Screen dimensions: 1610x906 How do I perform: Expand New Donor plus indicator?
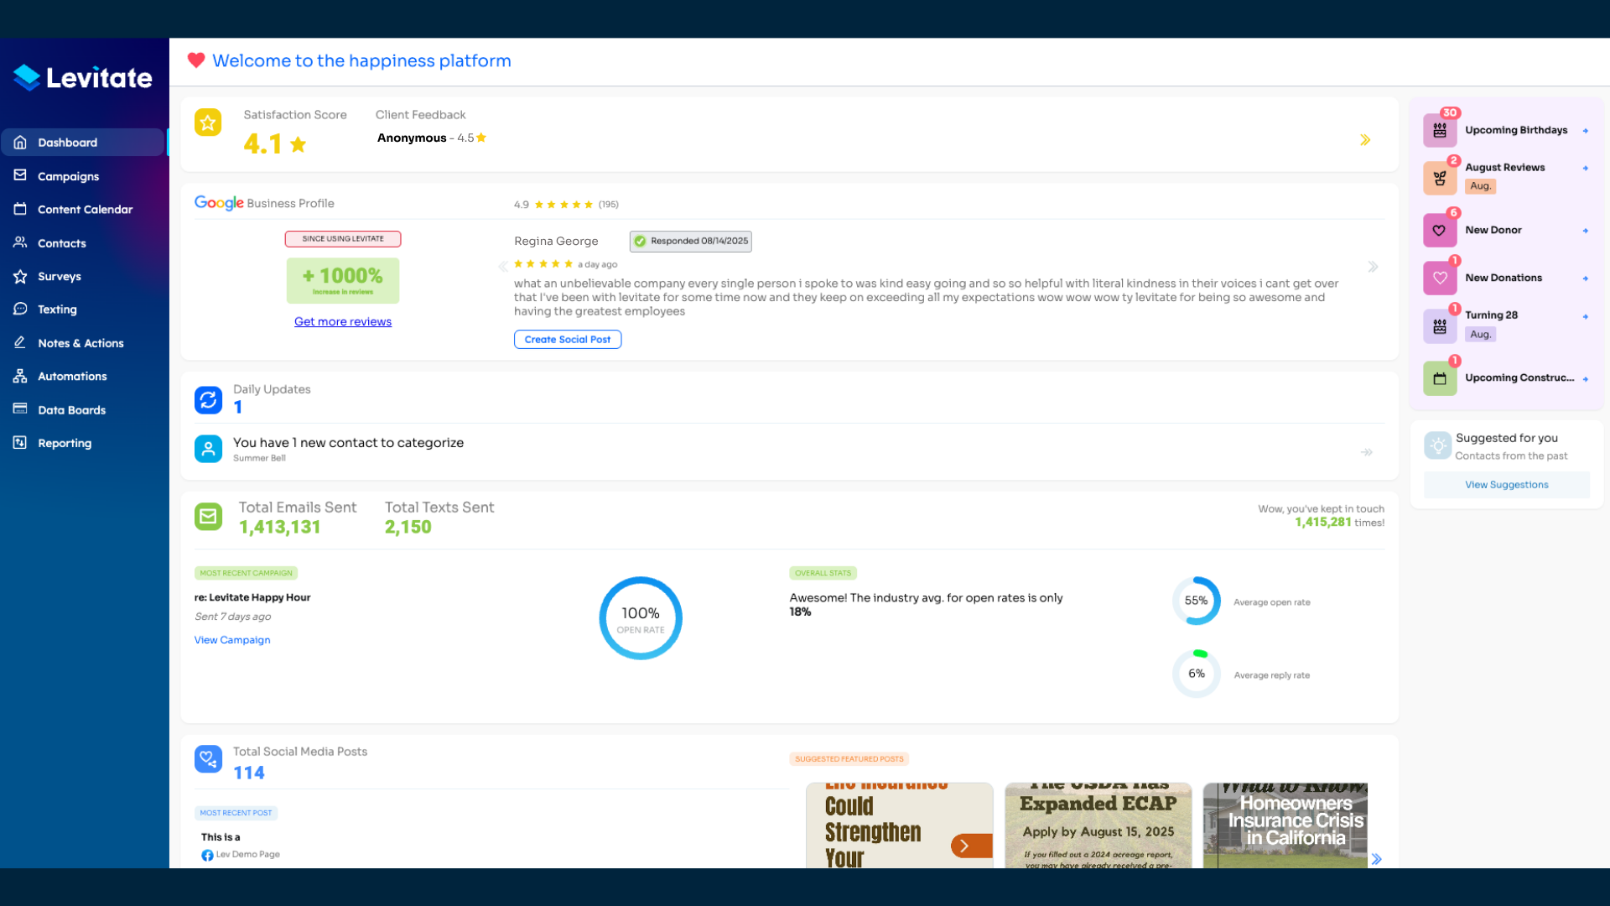(x=1586, y=231)
